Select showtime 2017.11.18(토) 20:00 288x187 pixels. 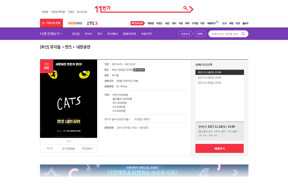click(220, 77)
